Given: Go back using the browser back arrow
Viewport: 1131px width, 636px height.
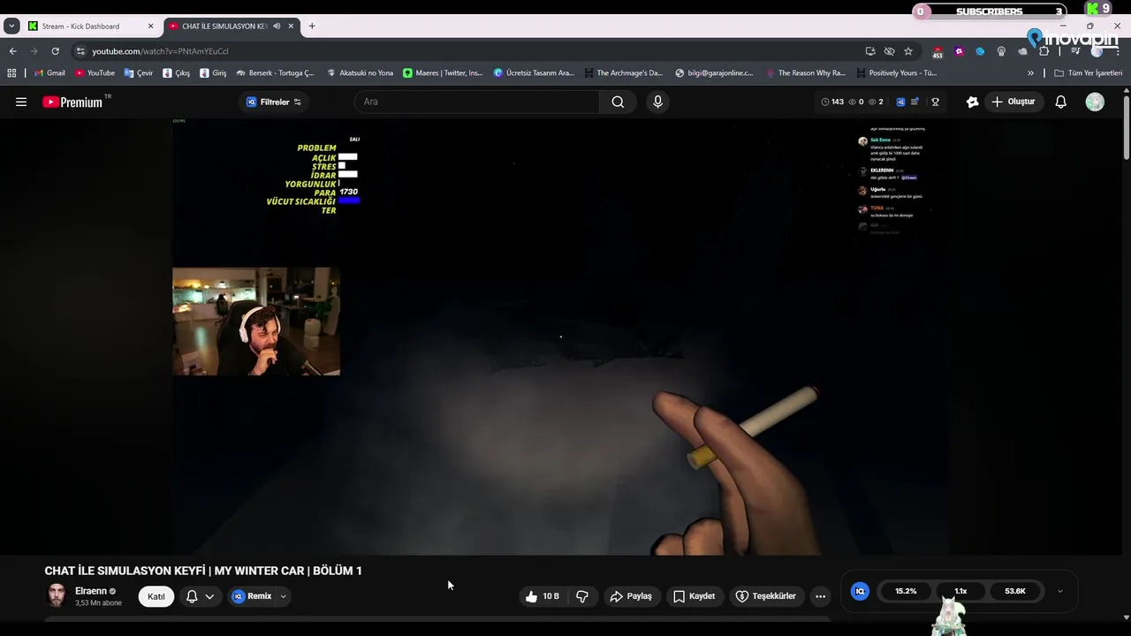Looking at the screenshot, I should tap(12, 51).
